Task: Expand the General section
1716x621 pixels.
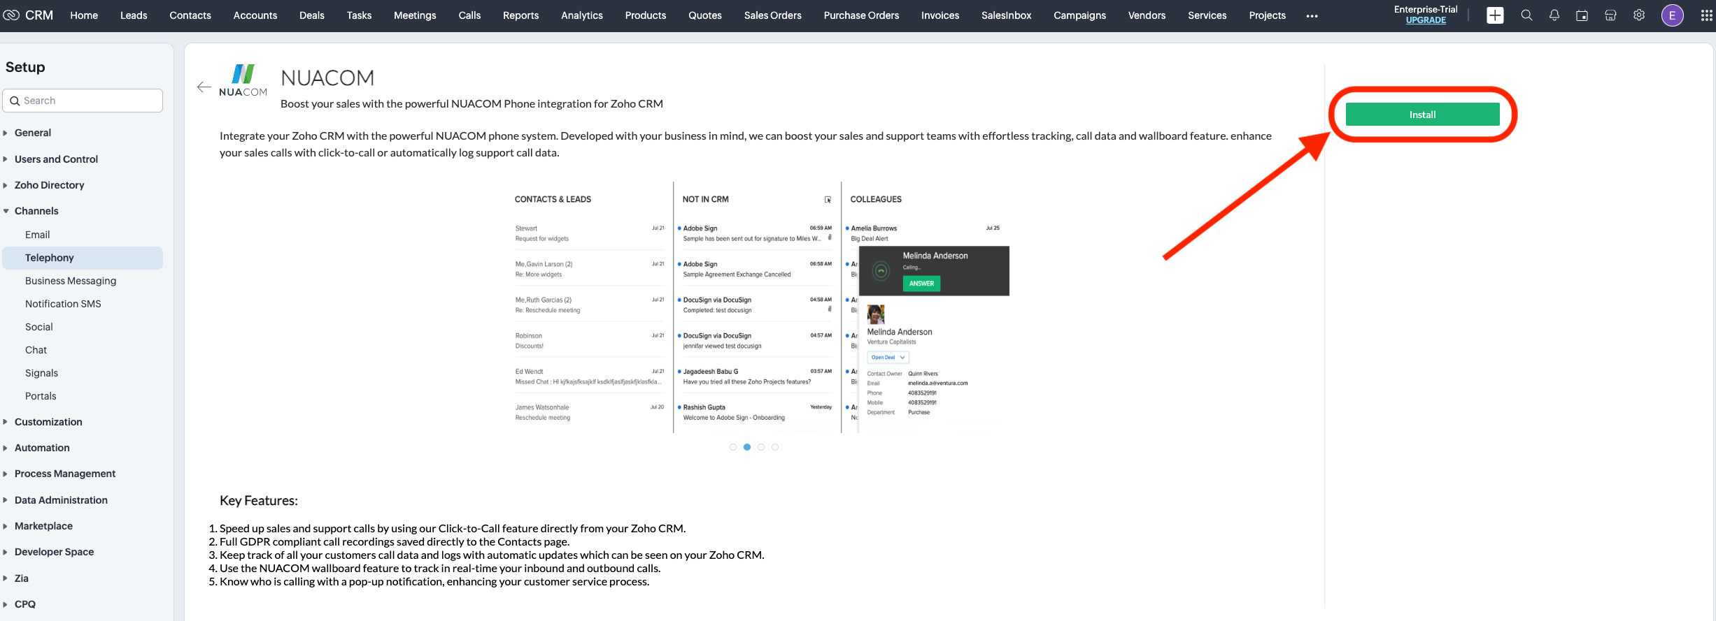Action: (33, 133)
